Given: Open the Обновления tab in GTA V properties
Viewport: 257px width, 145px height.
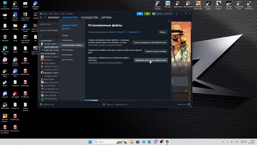Looking at the screenshot, I should [67, 40].
